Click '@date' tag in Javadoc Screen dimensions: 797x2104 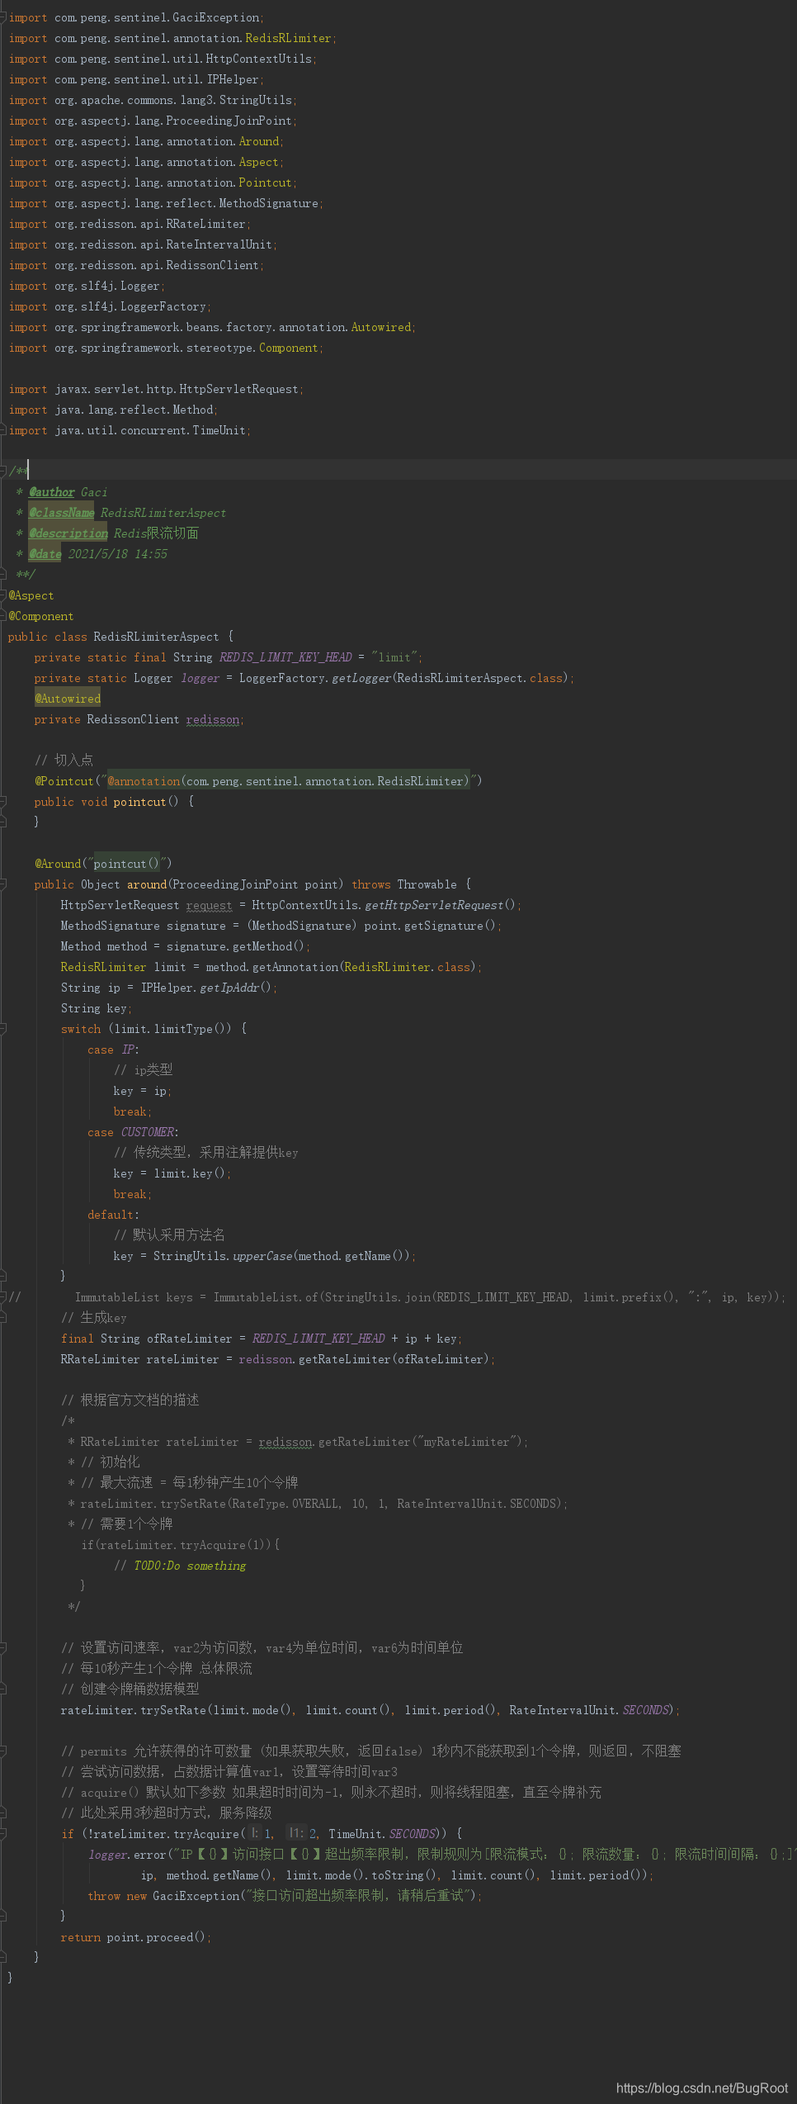point(45,554)
